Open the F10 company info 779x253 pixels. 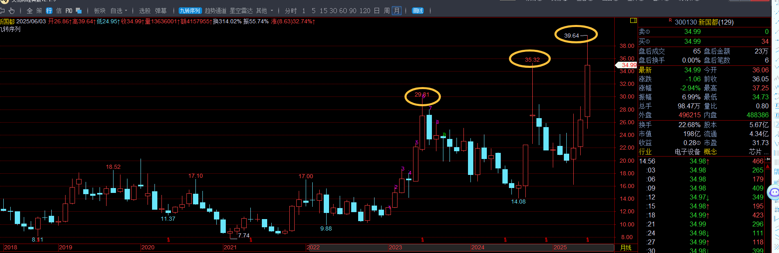[x=69, y=11]
